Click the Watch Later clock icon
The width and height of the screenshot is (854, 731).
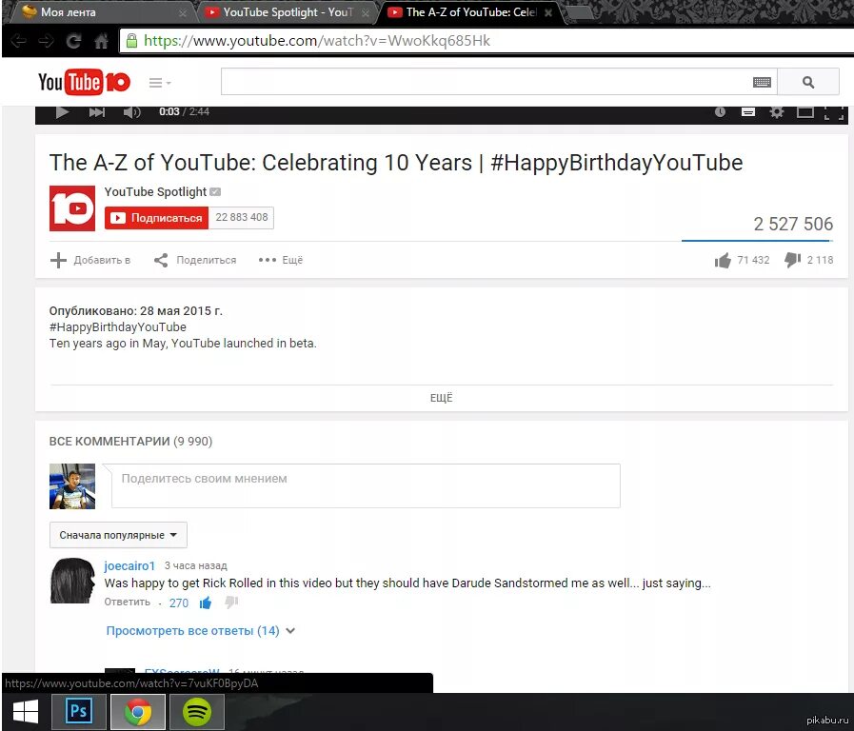tap(720, 112)
